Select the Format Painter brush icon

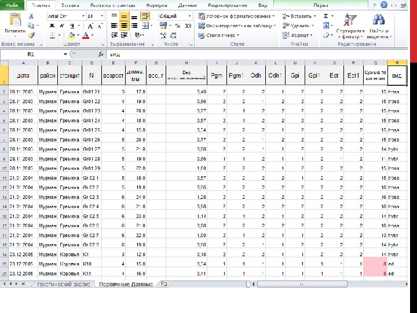pyautogui.click(x=32, y=35)
